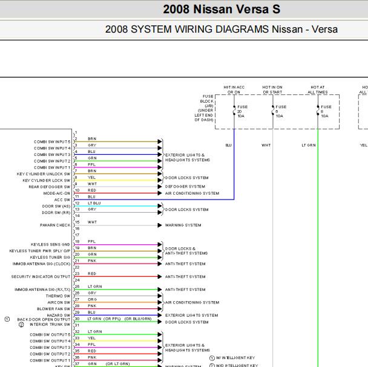Click "KEY CYLINDER UNLOCK SW" label
This screenshot has width=368, height=367.
44,174
